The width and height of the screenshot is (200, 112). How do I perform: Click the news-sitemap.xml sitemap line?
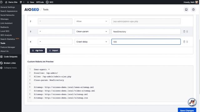pos(64,87)
